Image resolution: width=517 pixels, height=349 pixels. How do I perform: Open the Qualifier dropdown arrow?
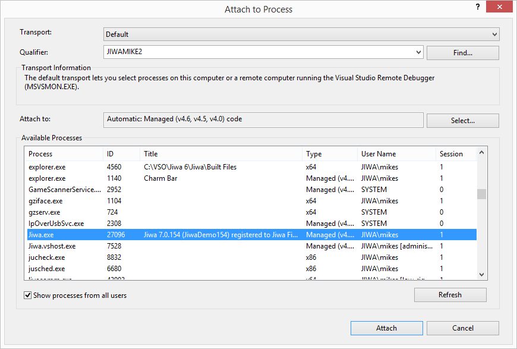coord(418,52)
